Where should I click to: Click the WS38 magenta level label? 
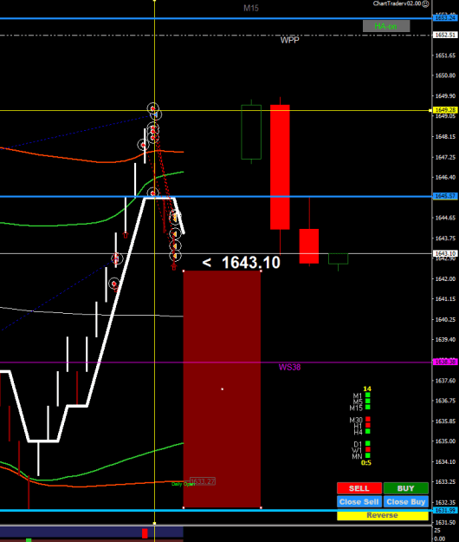[289, 367]
